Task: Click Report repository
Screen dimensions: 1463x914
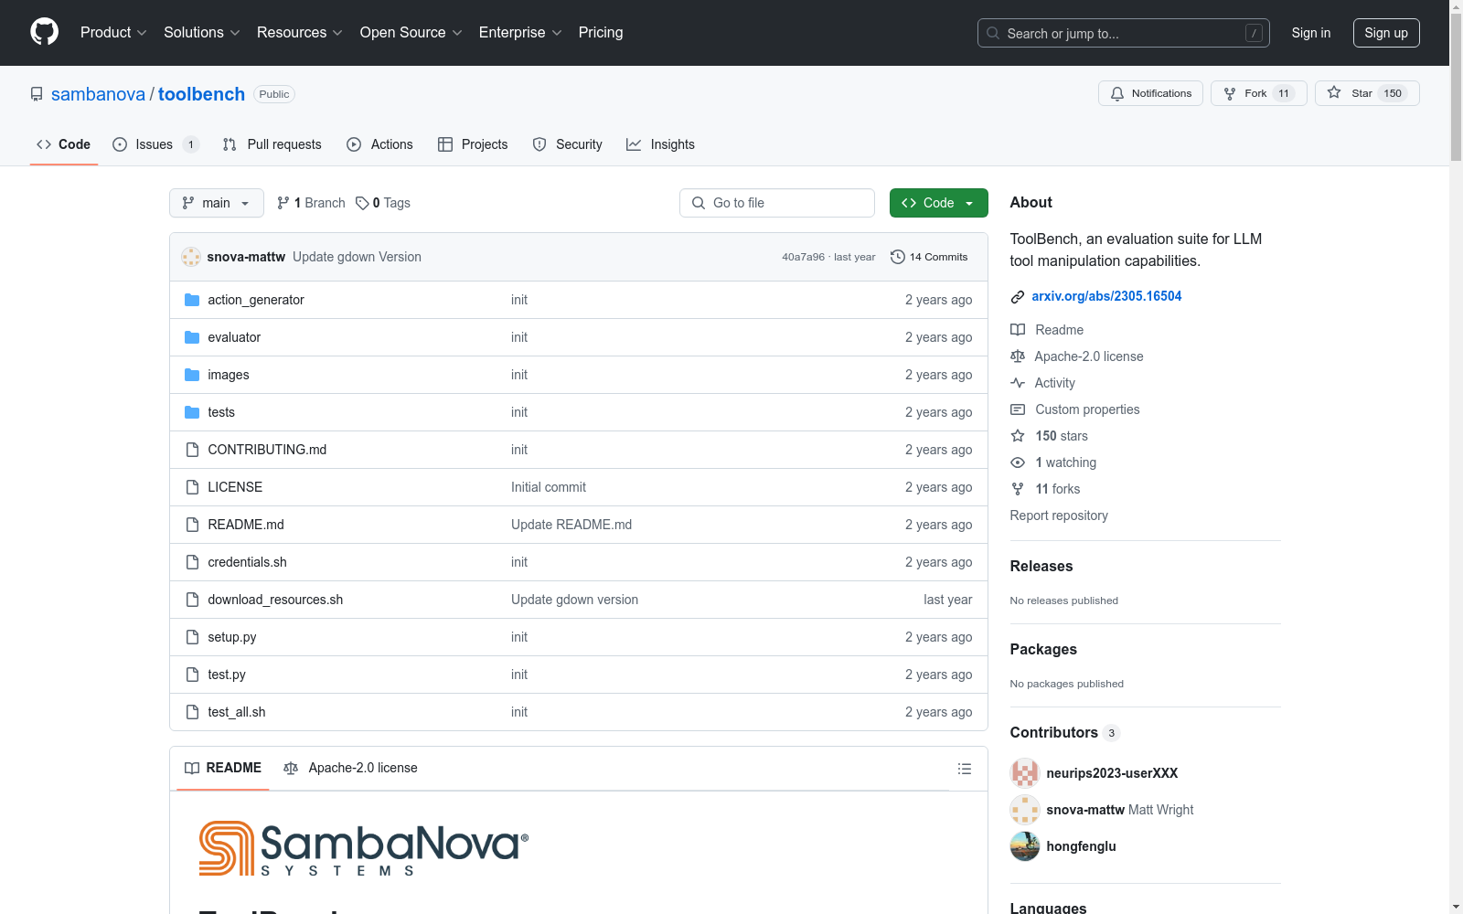Action: click(1059, 515)
